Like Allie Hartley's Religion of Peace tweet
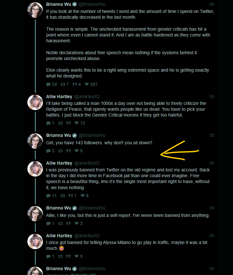The image size is (233, 275). click(76, 123)
